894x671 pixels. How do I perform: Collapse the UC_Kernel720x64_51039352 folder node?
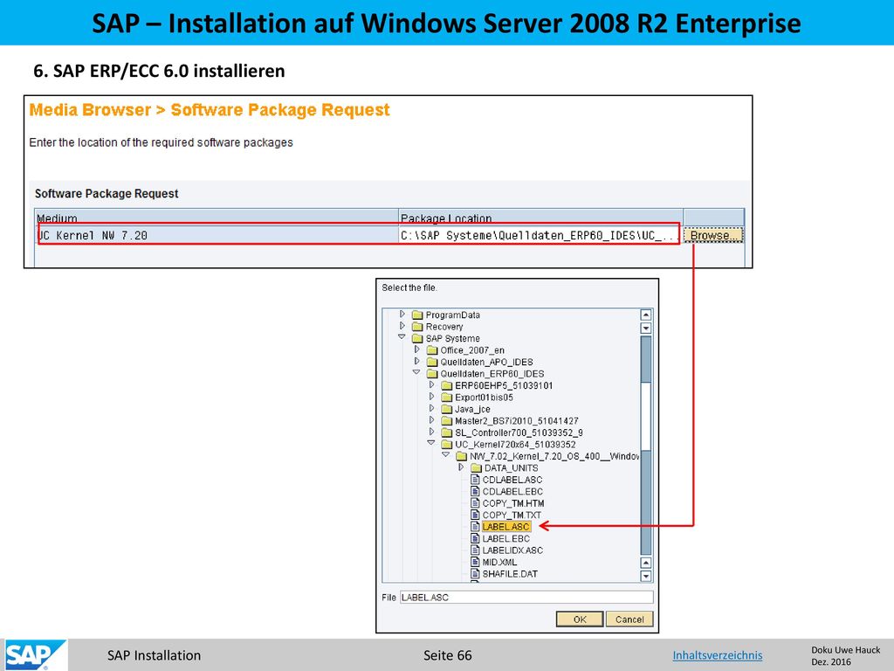tap(431, 443)
